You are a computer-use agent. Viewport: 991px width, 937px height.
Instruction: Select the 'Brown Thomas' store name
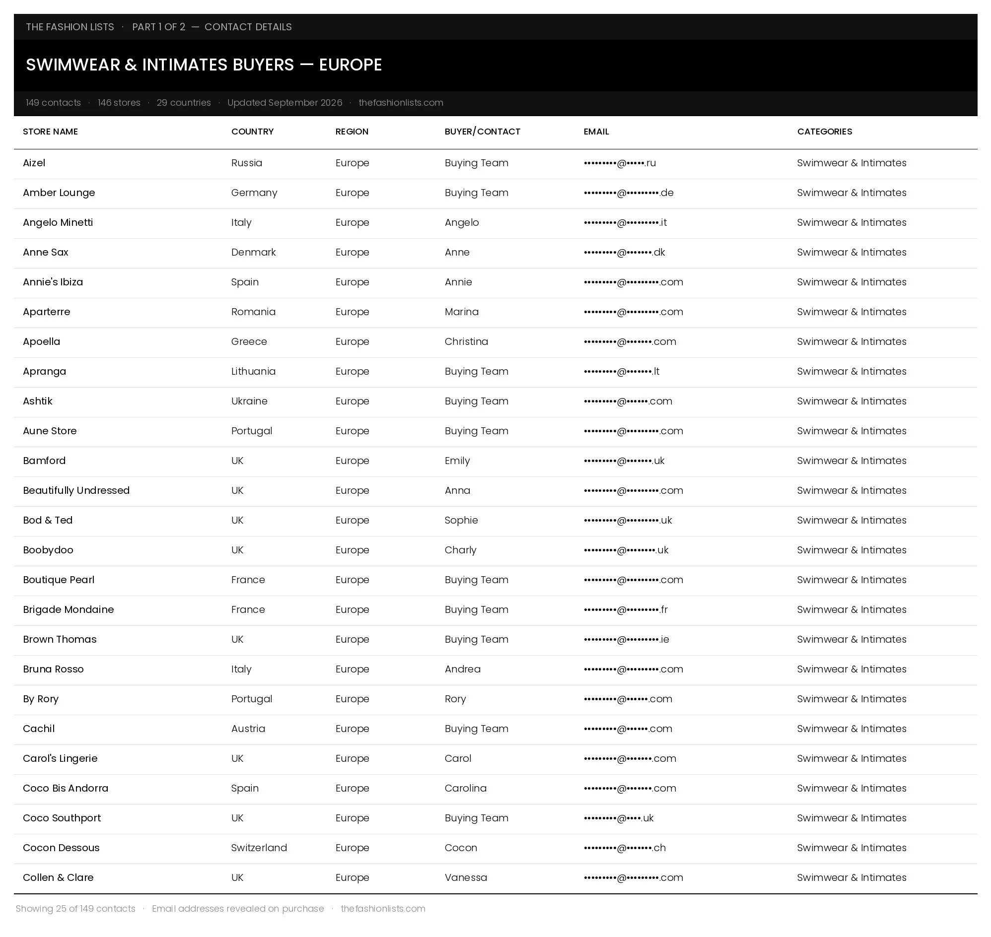tap(60, 640)
